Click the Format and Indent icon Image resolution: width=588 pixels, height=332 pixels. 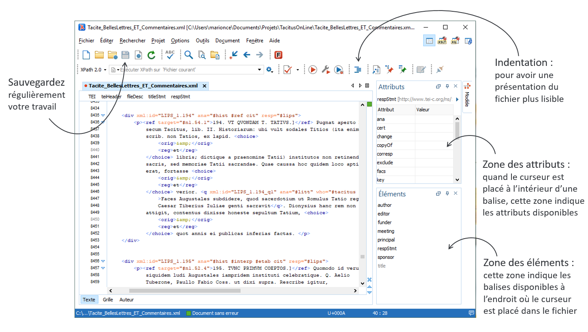(x=357, y=70)
